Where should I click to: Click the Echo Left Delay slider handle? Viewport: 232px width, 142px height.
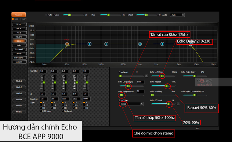162,76
